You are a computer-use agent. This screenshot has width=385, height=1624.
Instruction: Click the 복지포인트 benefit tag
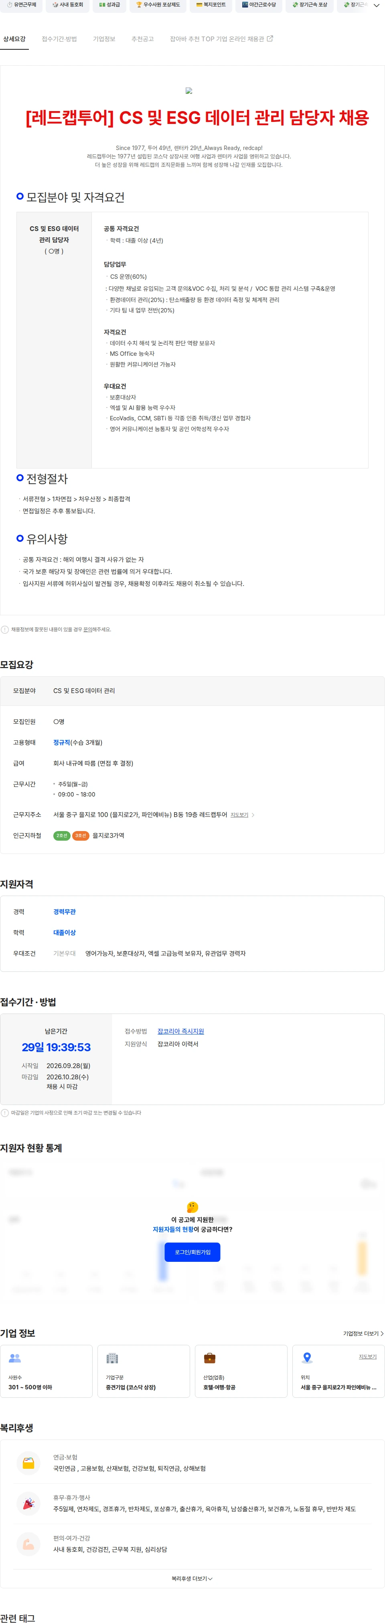(x=211, y=5)
